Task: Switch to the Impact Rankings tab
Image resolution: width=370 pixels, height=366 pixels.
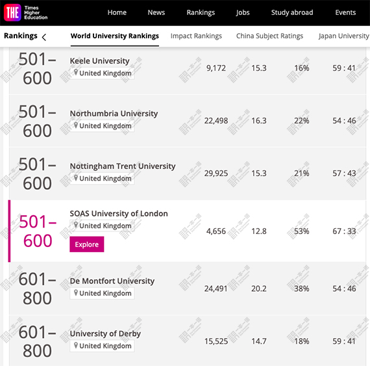Action: tap(196, 36)
